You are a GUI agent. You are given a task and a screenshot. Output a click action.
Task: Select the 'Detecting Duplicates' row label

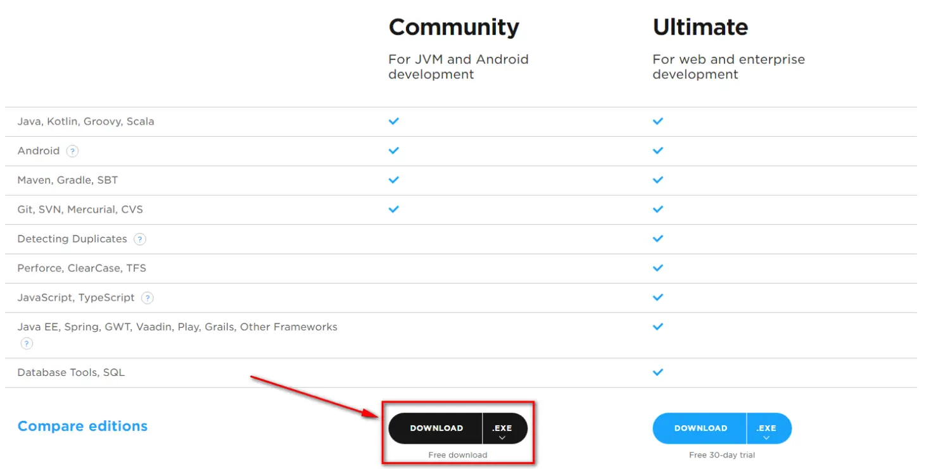point(72,239)
